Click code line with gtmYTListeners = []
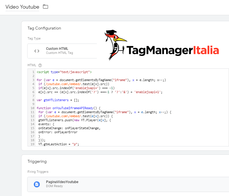Image resolution: width=229 pixels, height=196 pixels. click(x=58, y=100)
